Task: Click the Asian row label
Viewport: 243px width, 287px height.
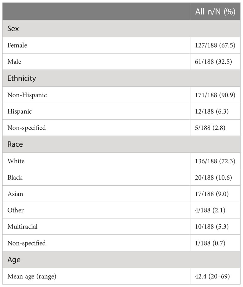Action: 15,194
